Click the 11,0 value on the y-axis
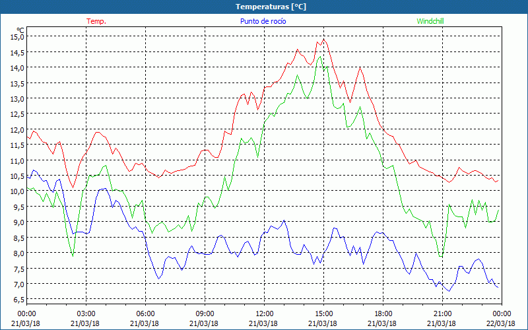Viewport: 528px width, 330px height. (17, 160)
